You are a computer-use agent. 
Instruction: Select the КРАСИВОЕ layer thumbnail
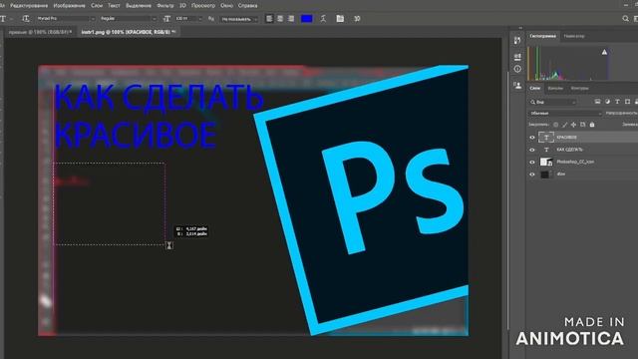546,138
